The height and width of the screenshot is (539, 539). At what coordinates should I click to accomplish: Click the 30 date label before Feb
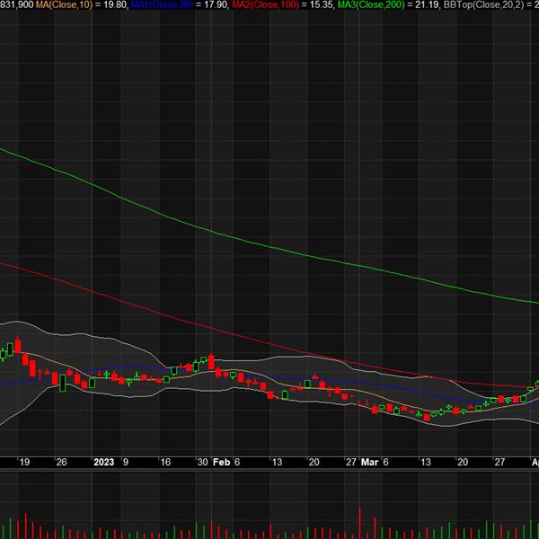pyautogui.click(x=203, y=462)
